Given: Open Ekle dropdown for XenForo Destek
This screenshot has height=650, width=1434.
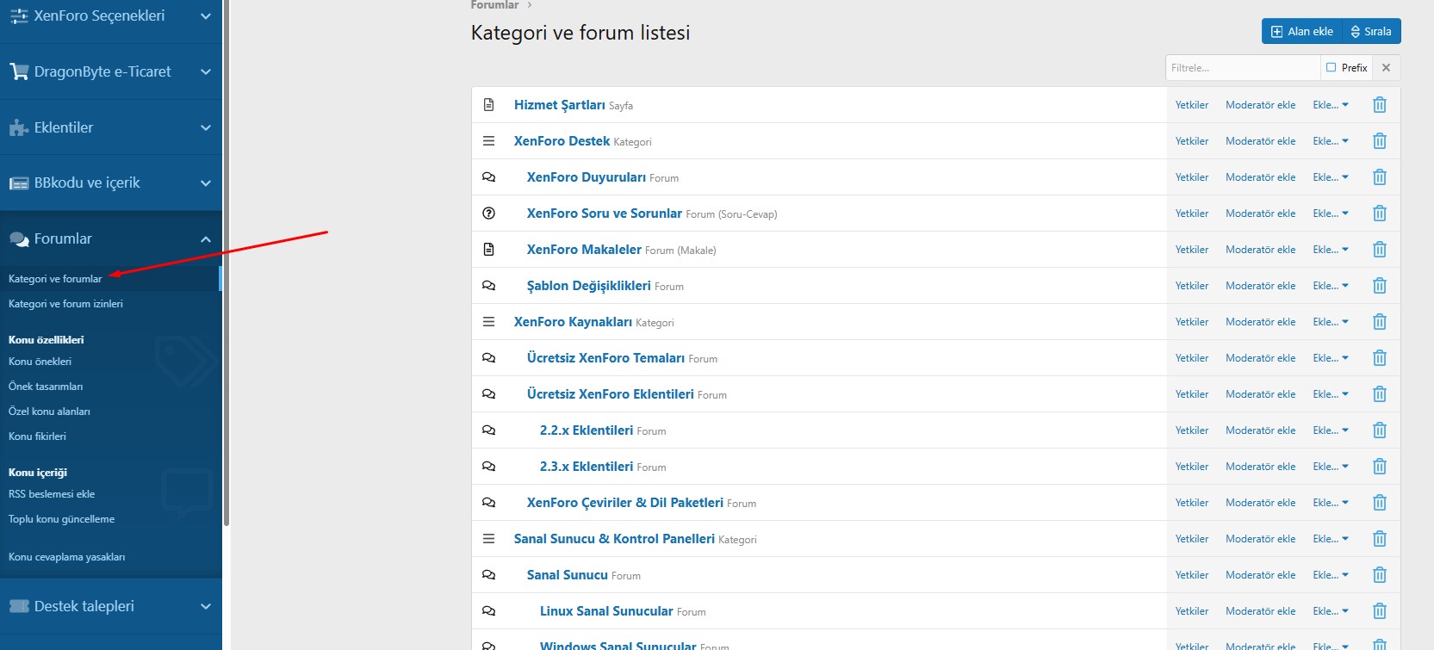Looking at the screenshot, I should [1331, 141].
